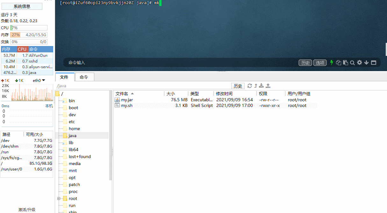Refresh the /java file listing
Image resolution: width=387 pixels, height=213 pixels.
250,86
